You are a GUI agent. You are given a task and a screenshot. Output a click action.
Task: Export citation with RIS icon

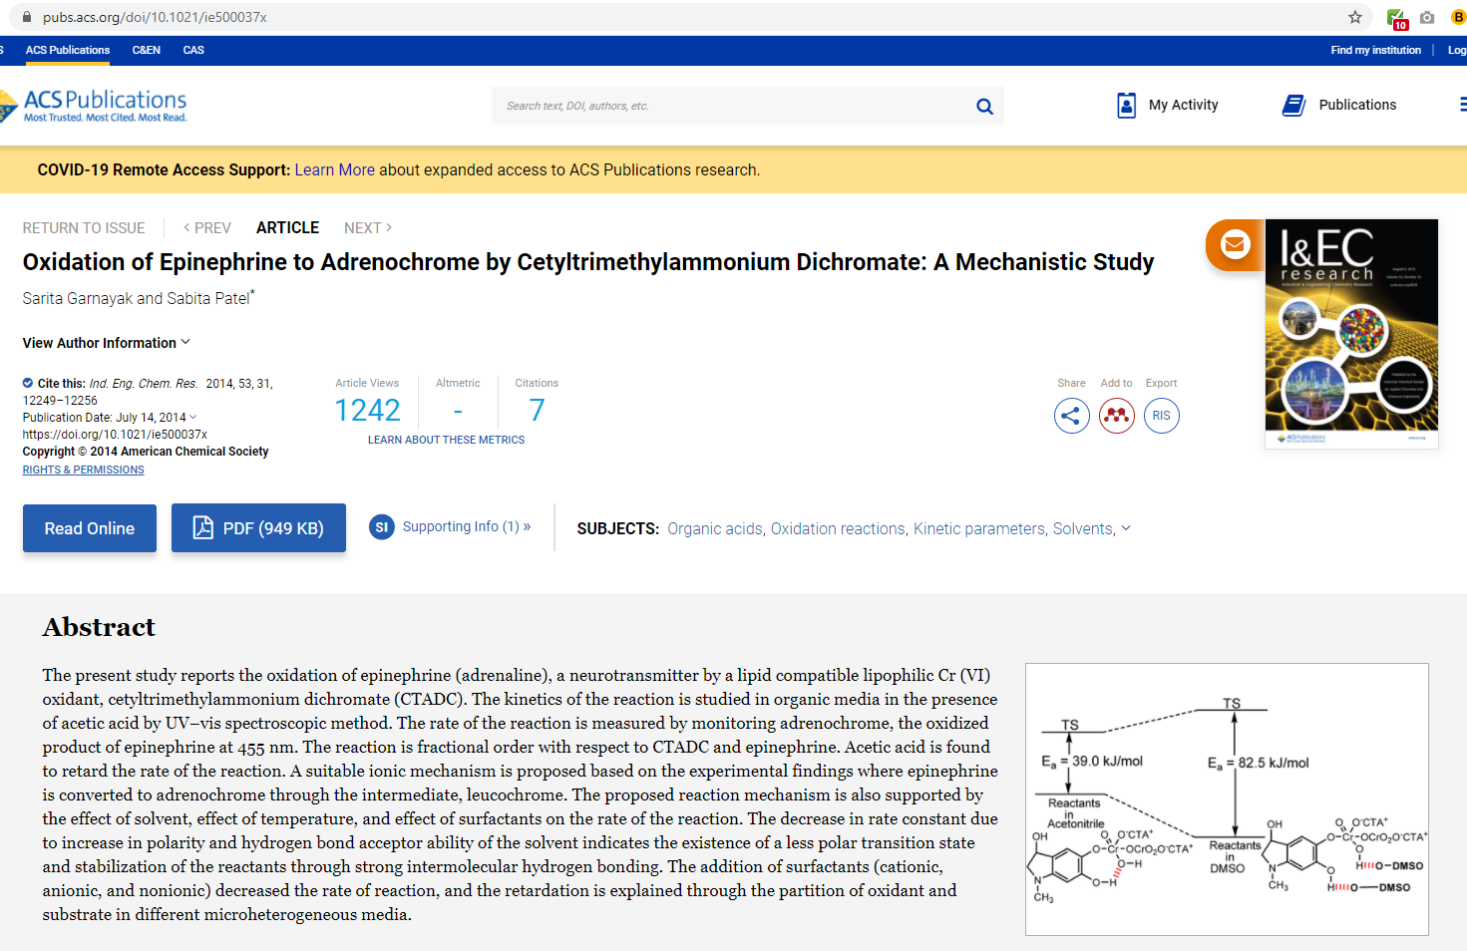coord(1162,416)
